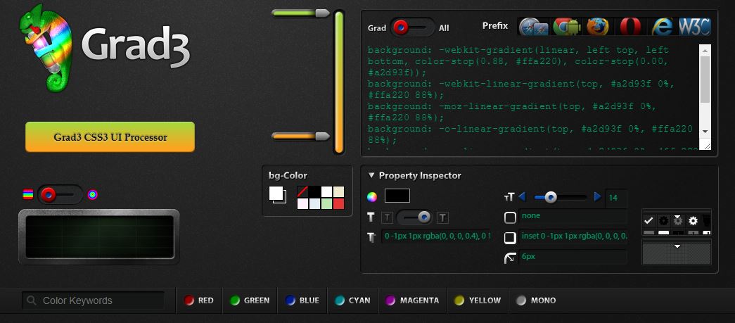
Task: Click the Grad3 CSS3 UI Processor button
Action: [x=110, y=137]
